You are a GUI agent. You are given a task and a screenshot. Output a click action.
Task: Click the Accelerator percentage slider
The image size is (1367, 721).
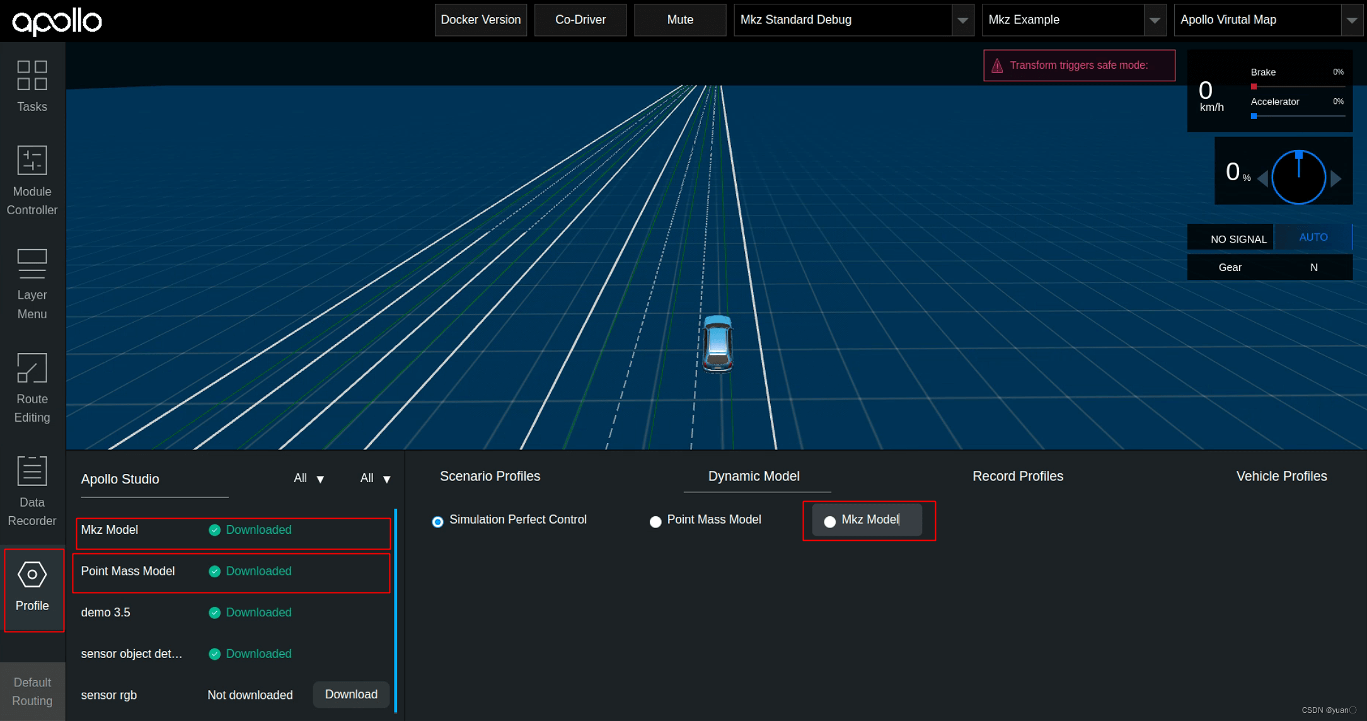(x=1298, y=116)
